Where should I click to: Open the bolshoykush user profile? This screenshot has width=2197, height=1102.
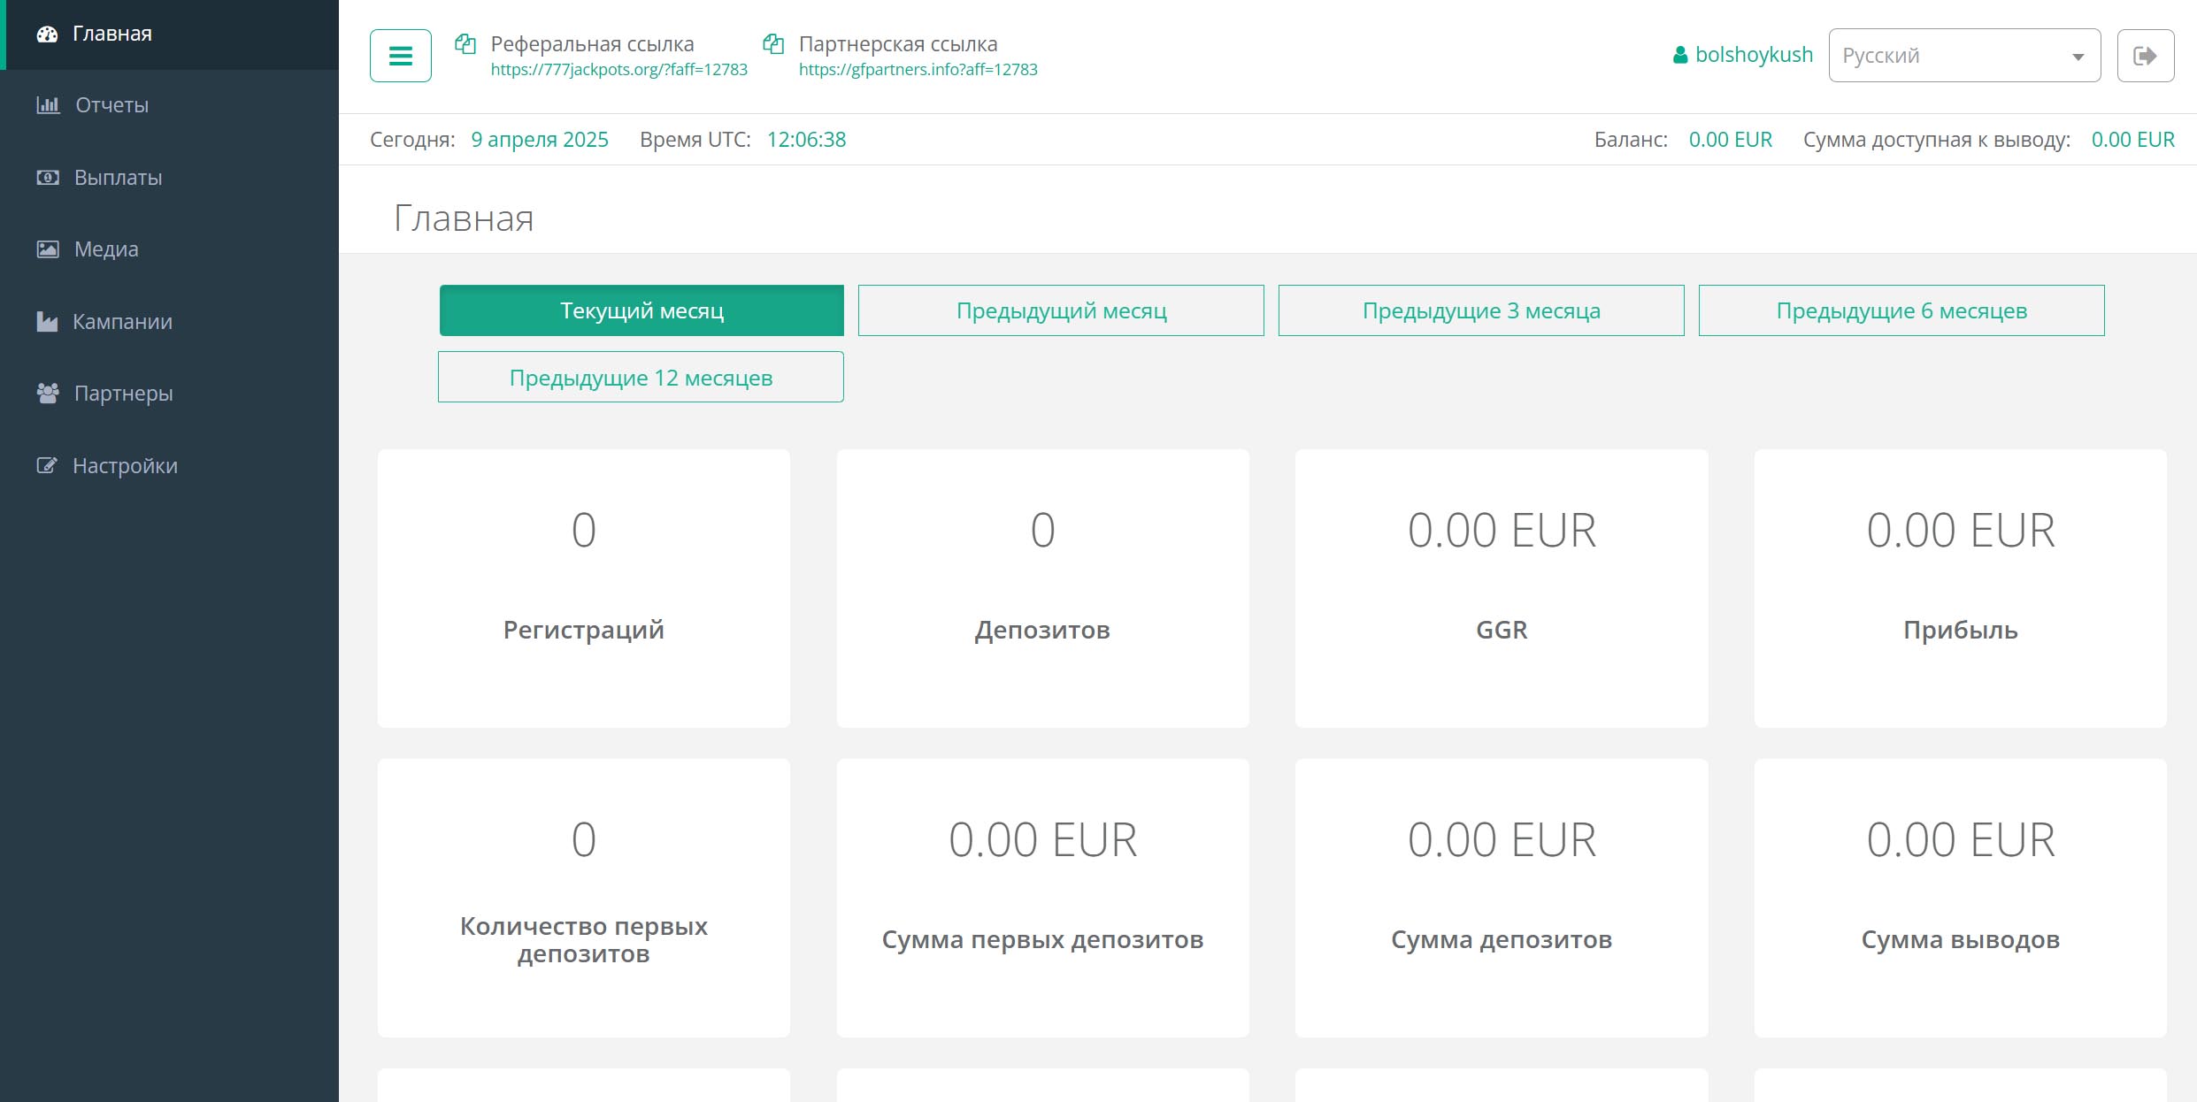tap(1753, 55)
